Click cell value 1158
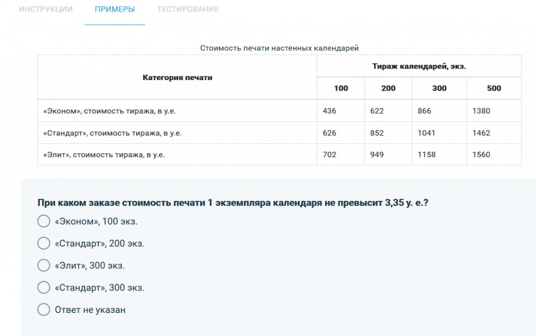536x336 pixels. point(426,154)
